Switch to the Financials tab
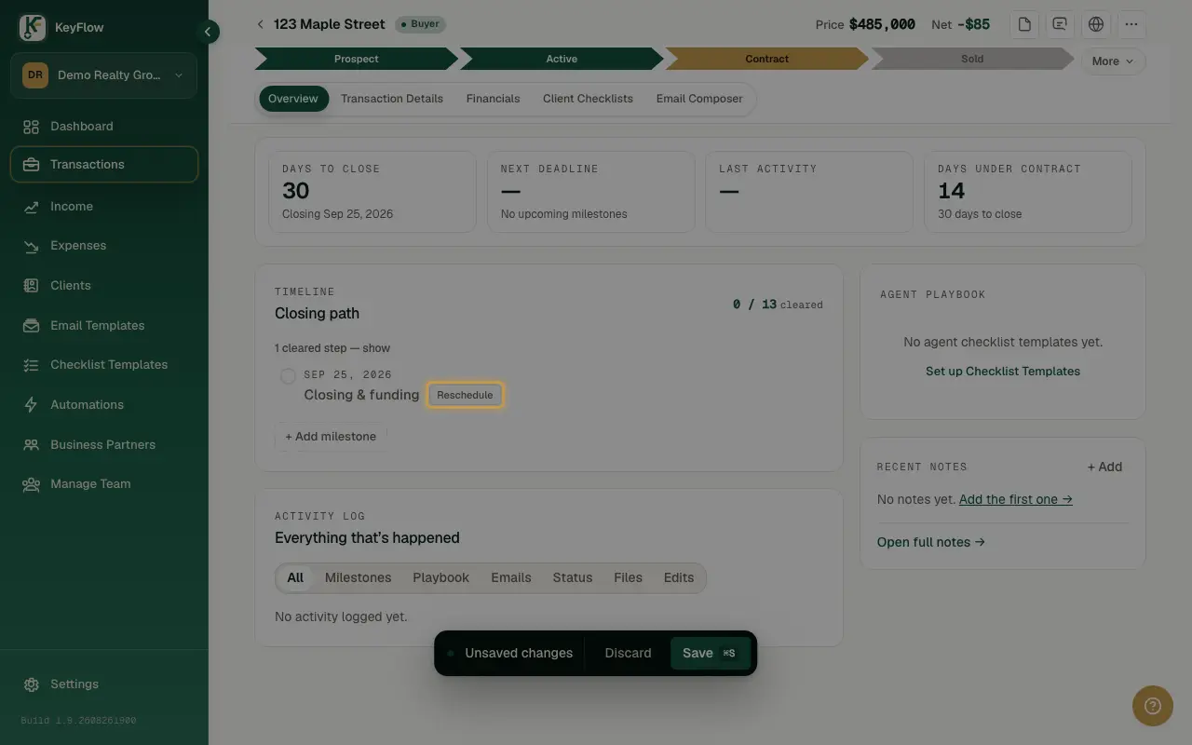1192x745 pixels. (x=493, y=99)
